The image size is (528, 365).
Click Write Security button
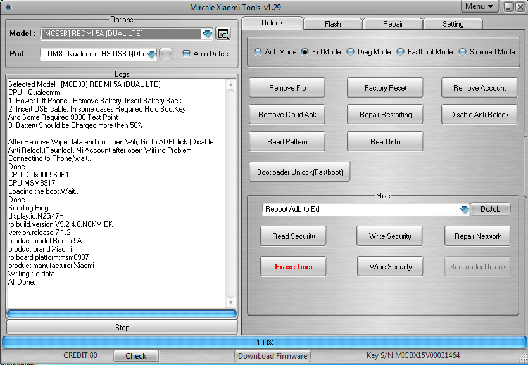(390, 236)
